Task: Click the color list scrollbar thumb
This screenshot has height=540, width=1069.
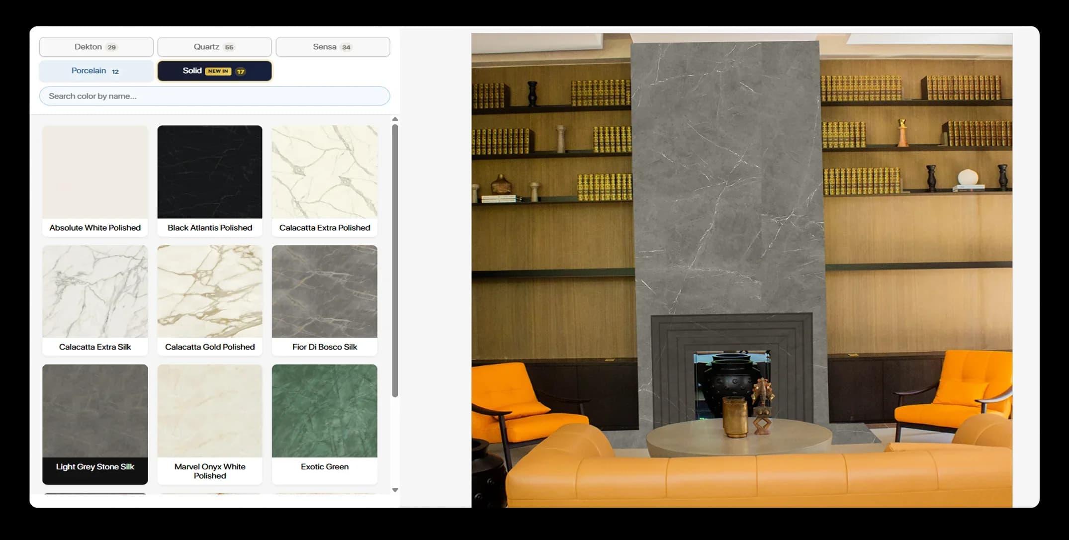Action: pyautogui.click(x=395, y=261)
